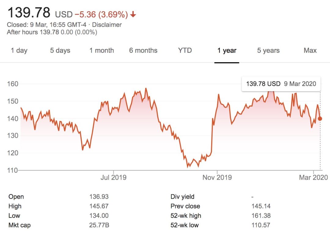Switch to the YTD tab

185,50
